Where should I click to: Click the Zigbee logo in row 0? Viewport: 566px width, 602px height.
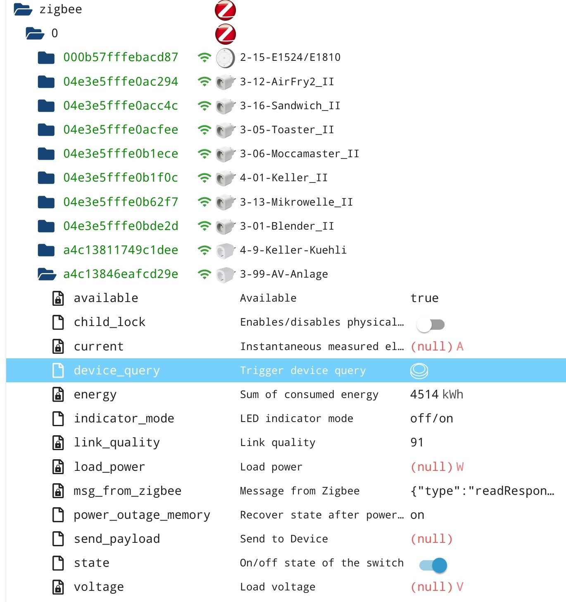pos(226,34)
